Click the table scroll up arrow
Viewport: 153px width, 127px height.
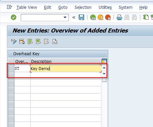[x=104, y=68]
